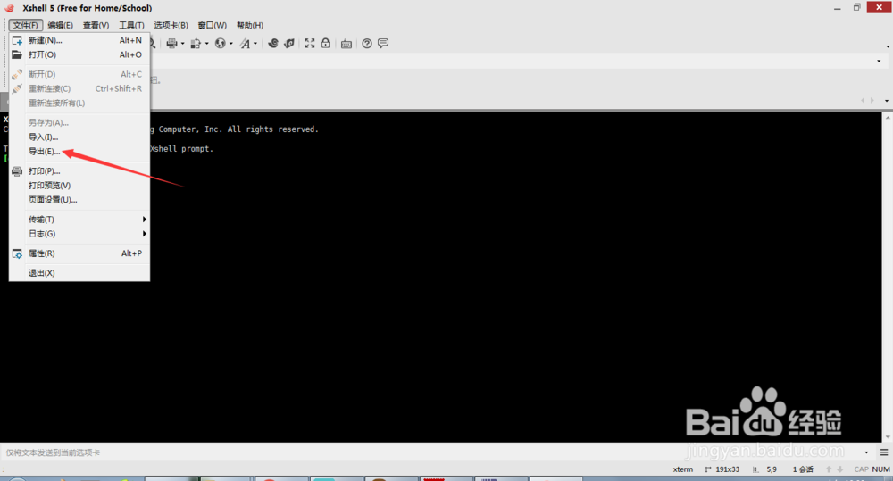Click the terminal scrollbar down arrow

point(888,437)
